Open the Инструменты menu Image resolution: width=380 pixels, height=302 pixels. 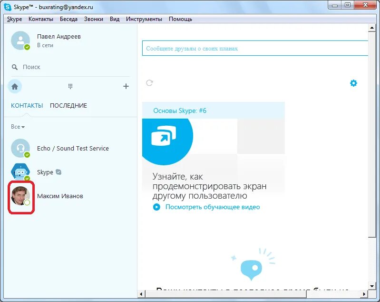[x=144, y=19]
